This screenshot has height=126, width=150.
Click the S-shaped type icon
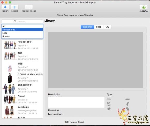pos(109,104)
